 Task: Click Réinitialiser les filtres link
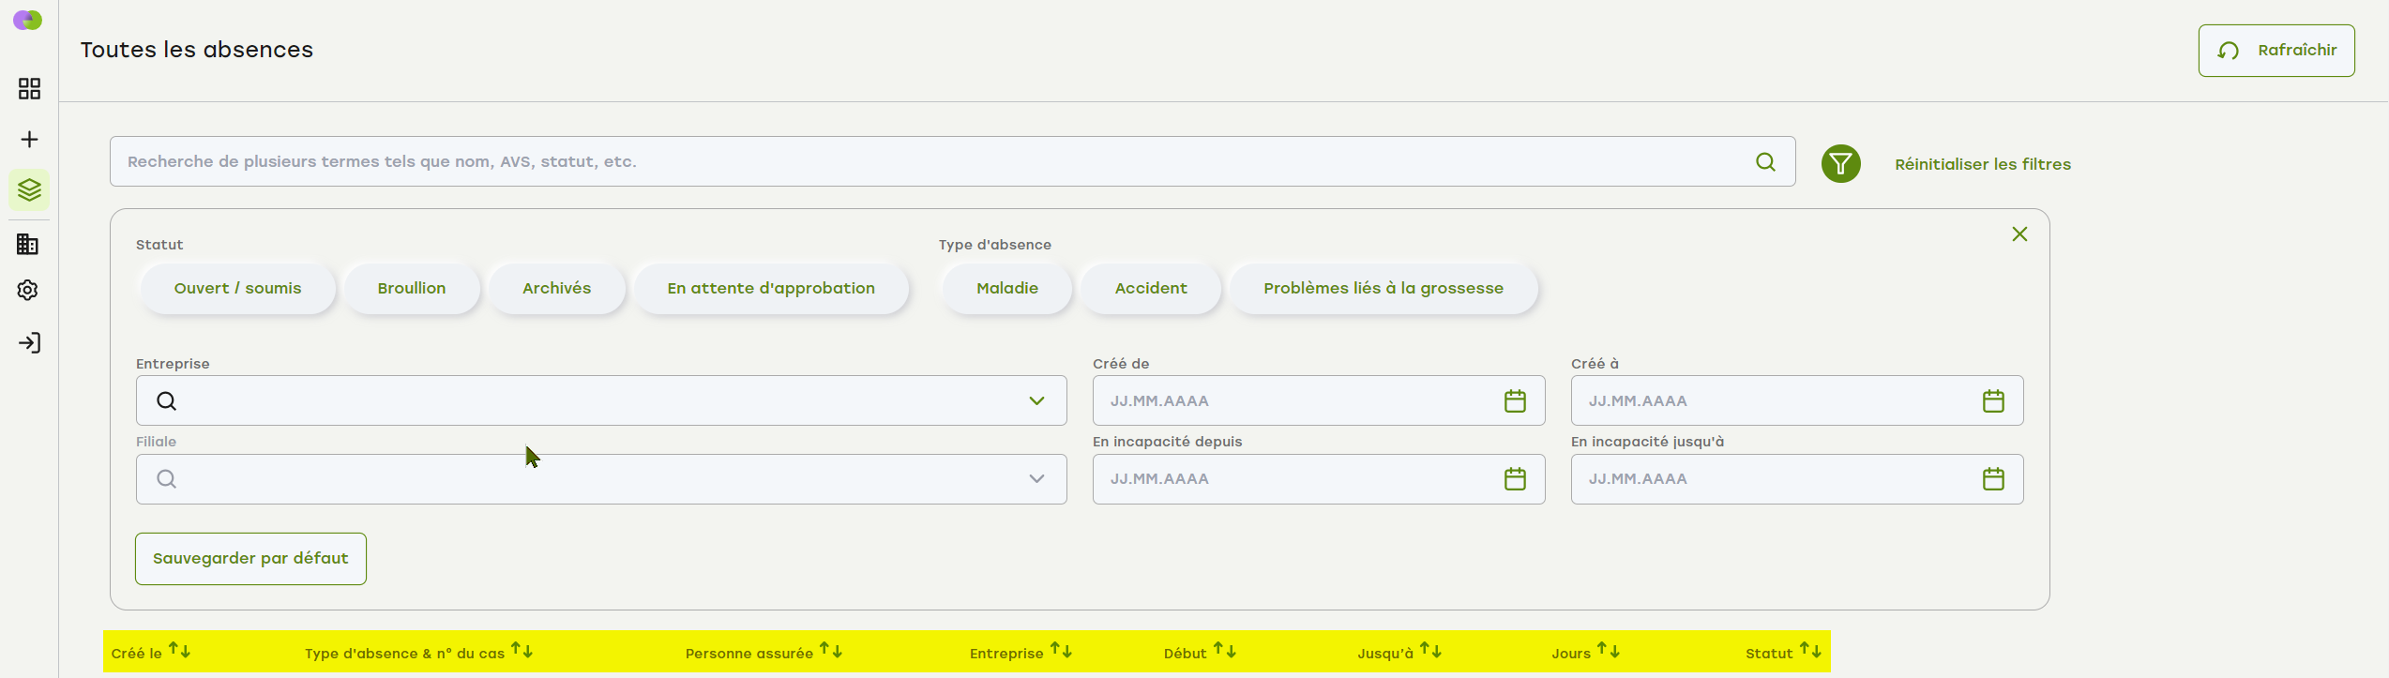pyautogui.click(x=1982, y=165)
